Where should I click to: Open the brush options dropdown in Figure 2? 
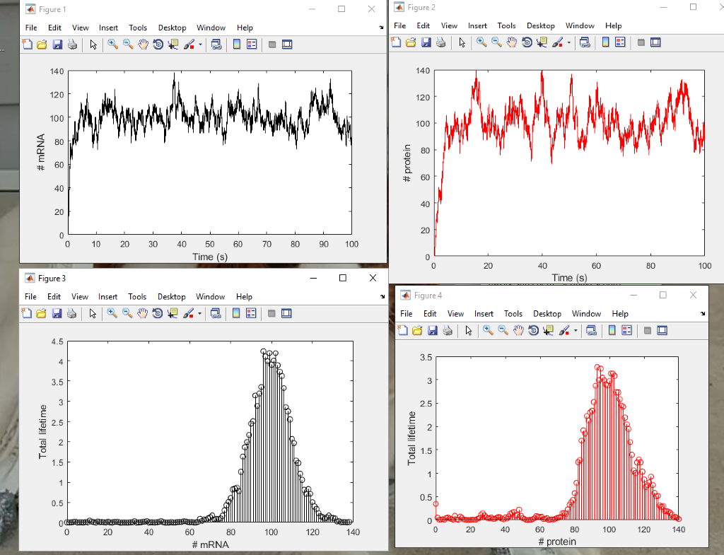[x=568, y=42]
